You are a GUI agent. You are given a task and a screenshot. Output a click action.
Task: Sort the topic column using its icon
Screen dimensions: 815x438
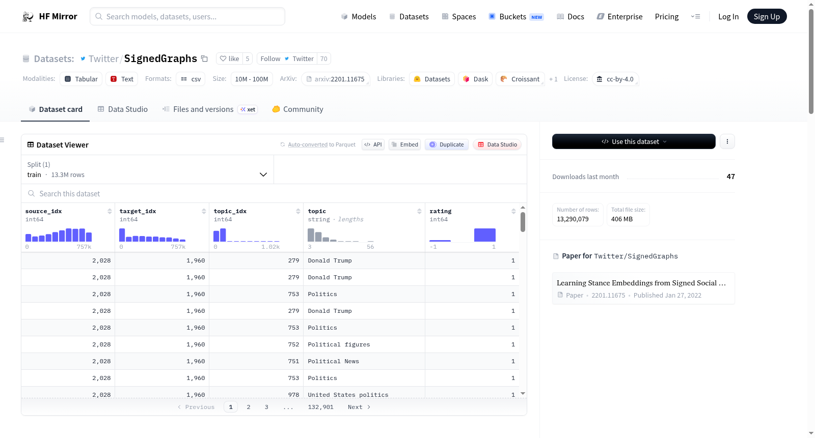coord(419,211)
